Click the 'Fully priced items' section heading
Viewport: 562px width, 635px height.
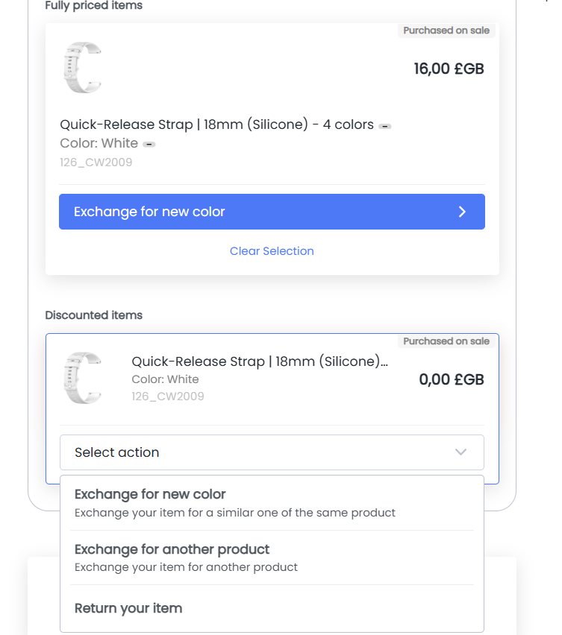tap(93, 6)
